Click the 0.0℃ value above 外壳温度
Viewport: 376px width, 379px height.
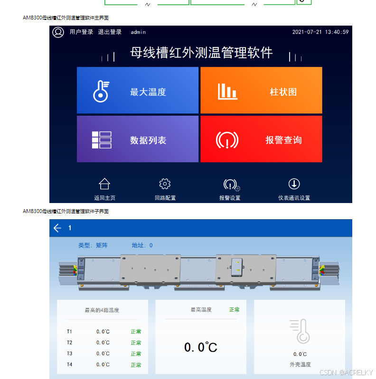300,354
